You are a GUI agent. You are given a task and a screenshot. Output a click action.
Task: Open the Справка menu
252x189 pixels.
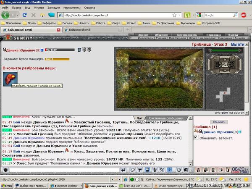(x=89, y=8)
